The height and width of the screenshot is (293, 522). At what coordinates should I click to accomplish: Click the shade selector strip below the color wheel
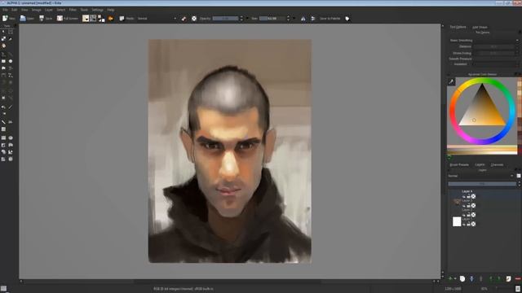(482, 150)
